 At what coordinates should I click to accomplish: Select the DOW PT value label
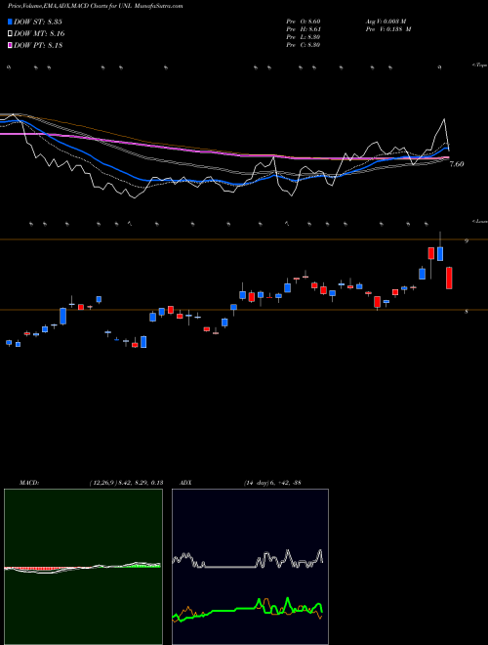tap(38, 45)
